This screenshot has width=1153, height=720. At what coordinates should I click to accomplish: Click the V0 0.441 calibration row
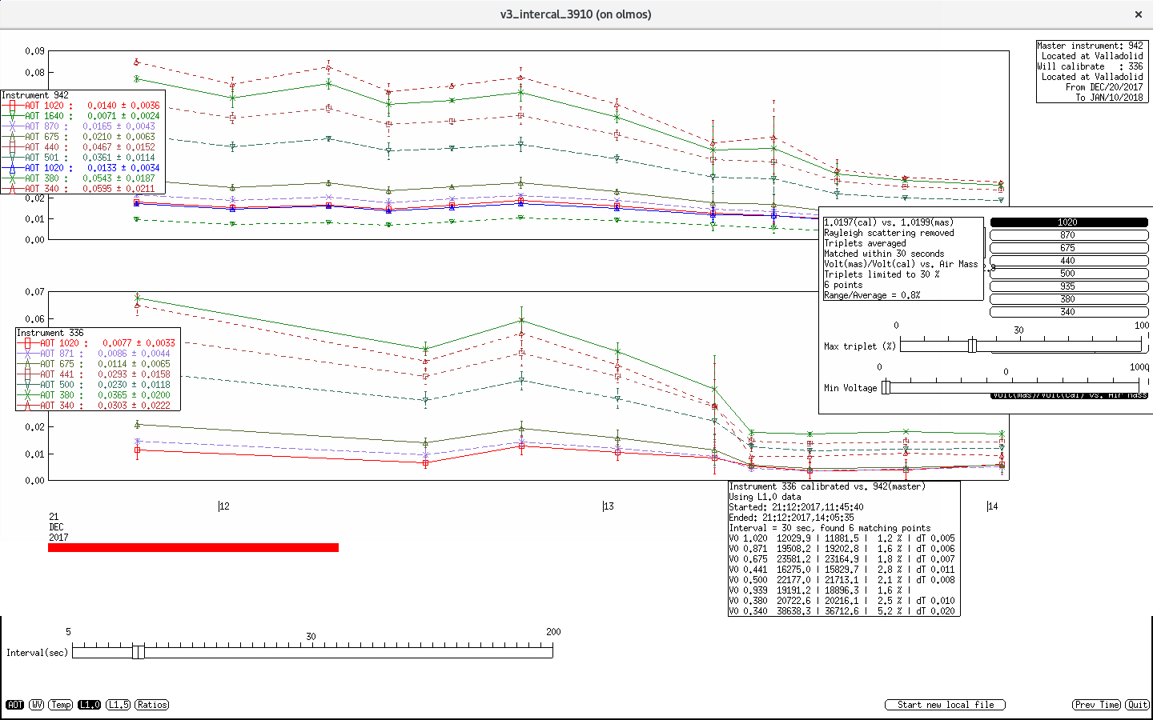tap(842, 570)
